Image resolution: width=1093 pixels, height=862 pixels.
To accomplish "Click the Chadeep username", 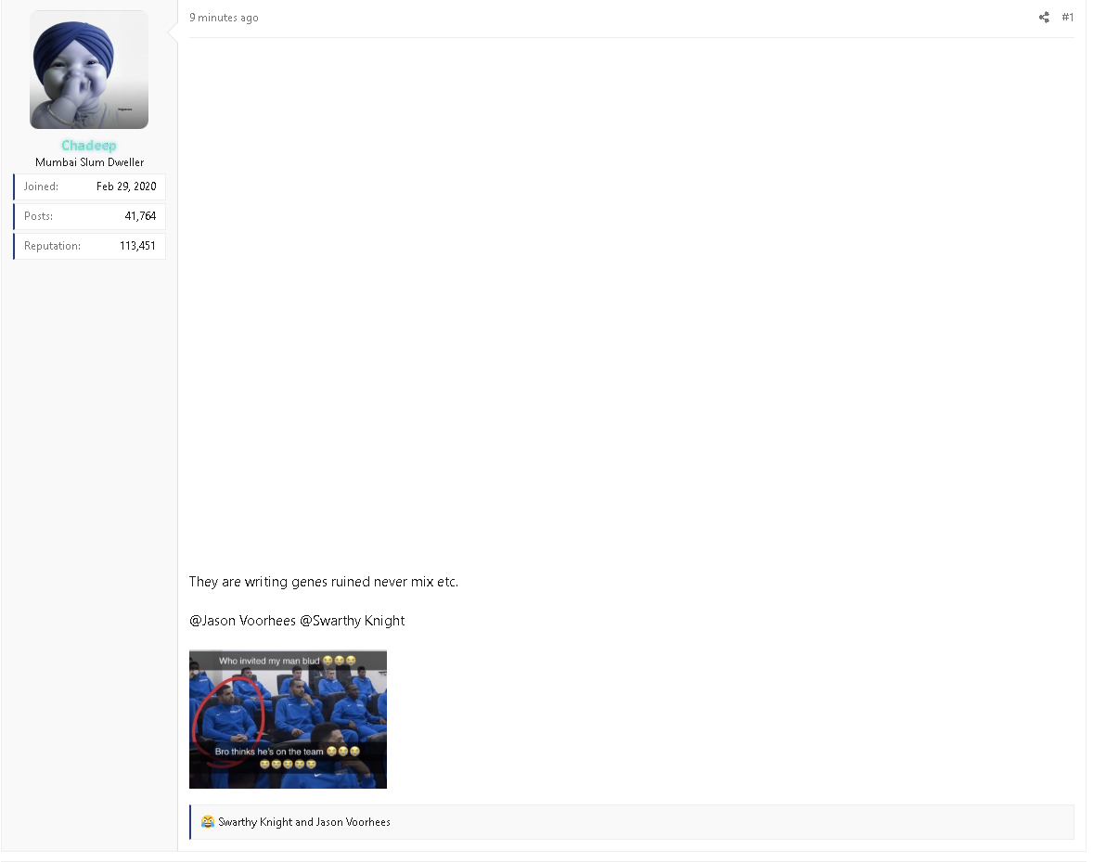I will (89, 146).
